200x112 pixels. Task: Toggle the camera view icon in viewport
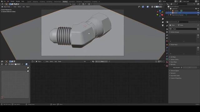[x=162, y=26]
